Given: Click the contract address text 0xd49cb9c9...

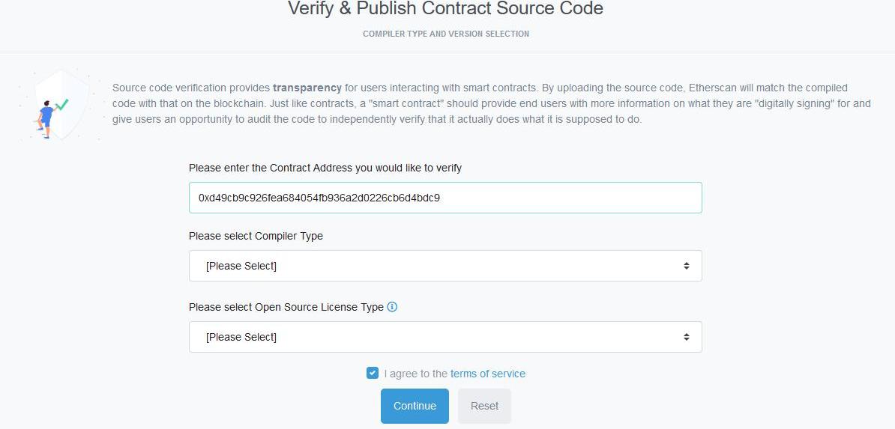Looking at the screenshot, I should [x=319, y=198].
